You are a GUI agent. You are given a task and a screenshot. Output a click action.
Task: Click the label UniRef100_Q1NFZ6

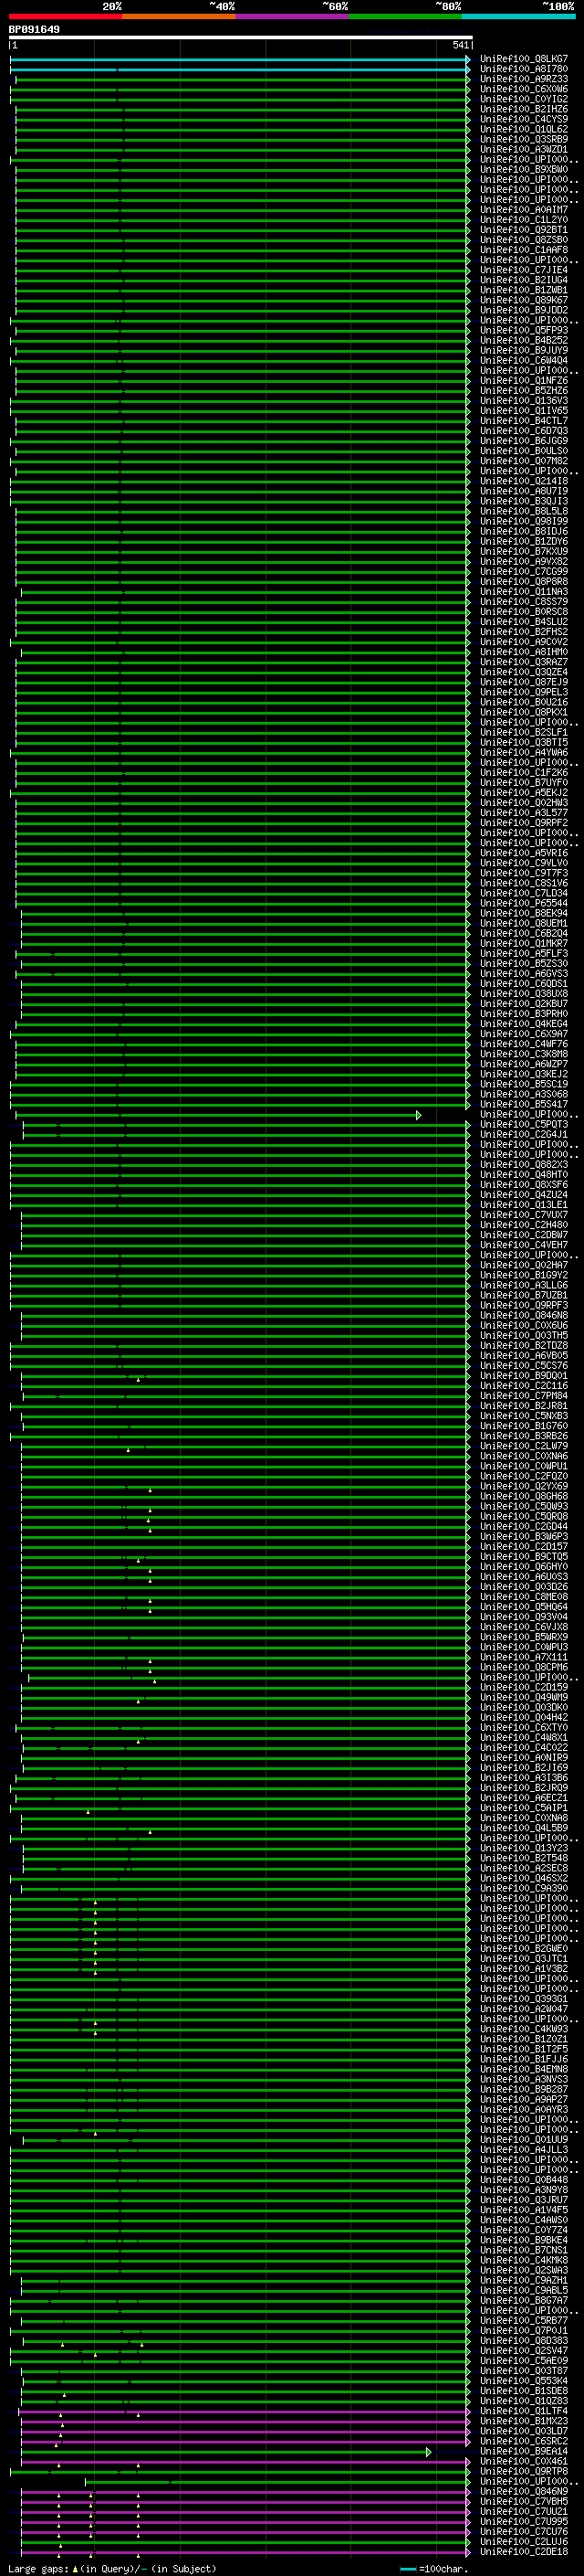click(524, 381)
